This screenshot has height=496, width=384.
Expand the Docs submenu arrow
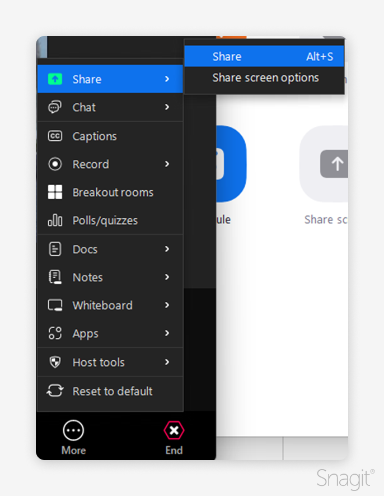(167, 249)
